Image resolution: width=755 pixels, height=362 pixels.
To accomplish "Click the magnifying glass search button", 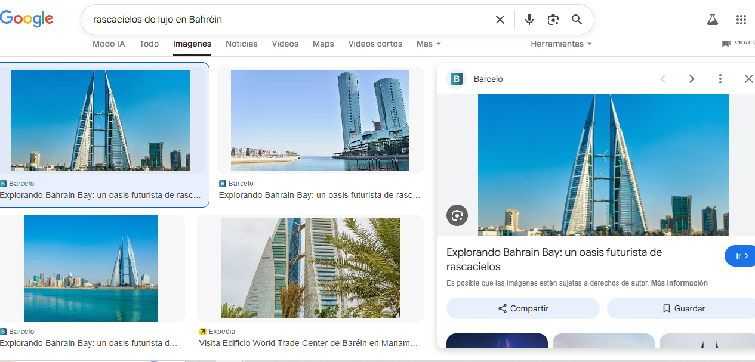I will (577, 20).
